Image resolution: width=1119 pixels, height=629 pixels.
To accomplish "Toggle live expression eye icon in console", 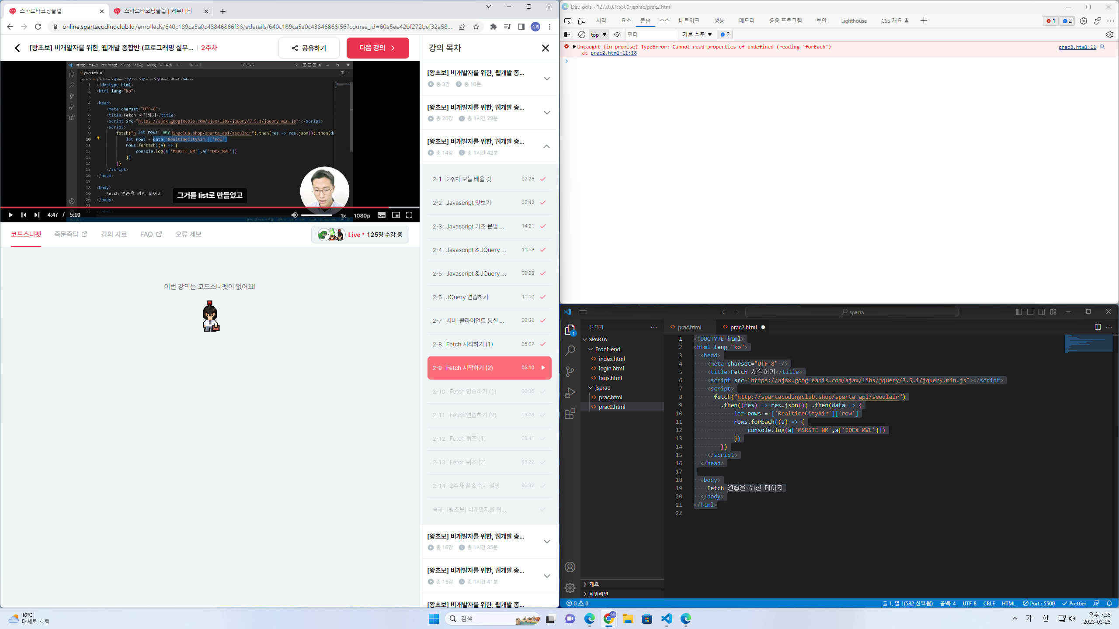I will tap(617, 35).
